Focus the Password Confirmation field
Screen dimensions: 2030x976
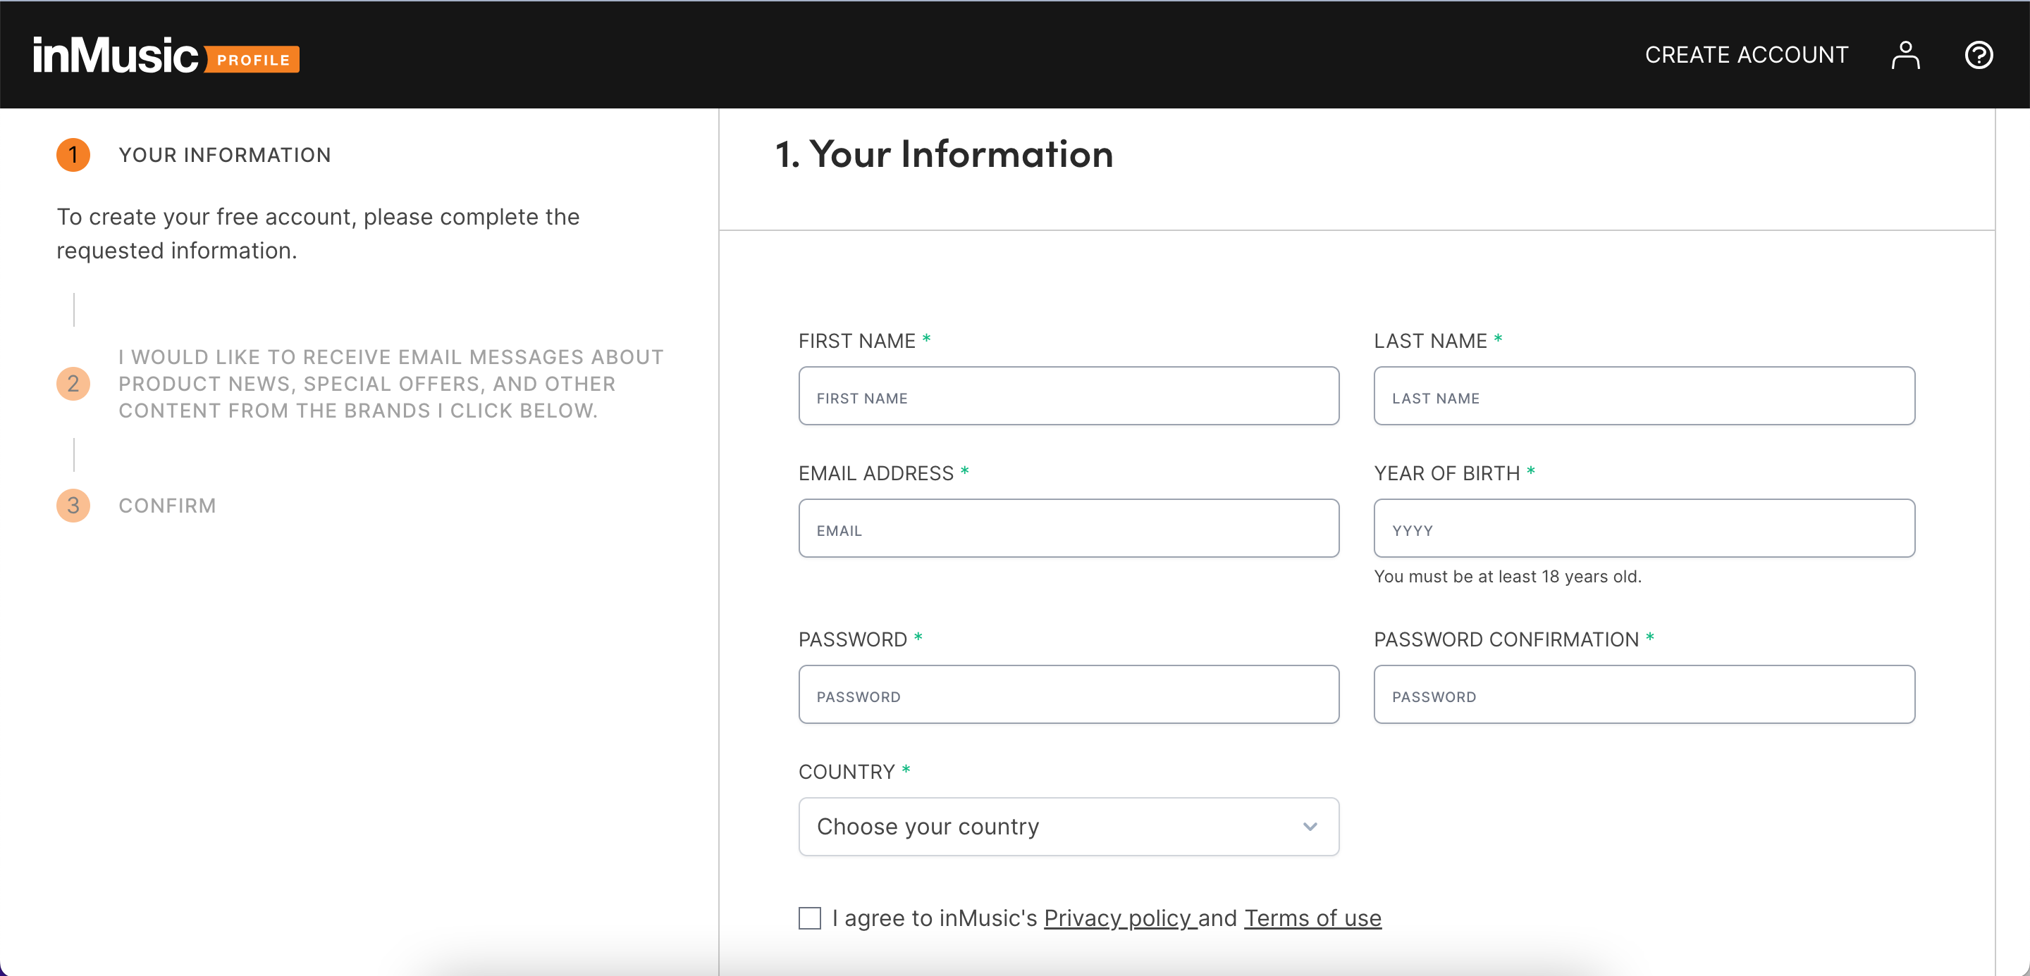[1644, 694]
